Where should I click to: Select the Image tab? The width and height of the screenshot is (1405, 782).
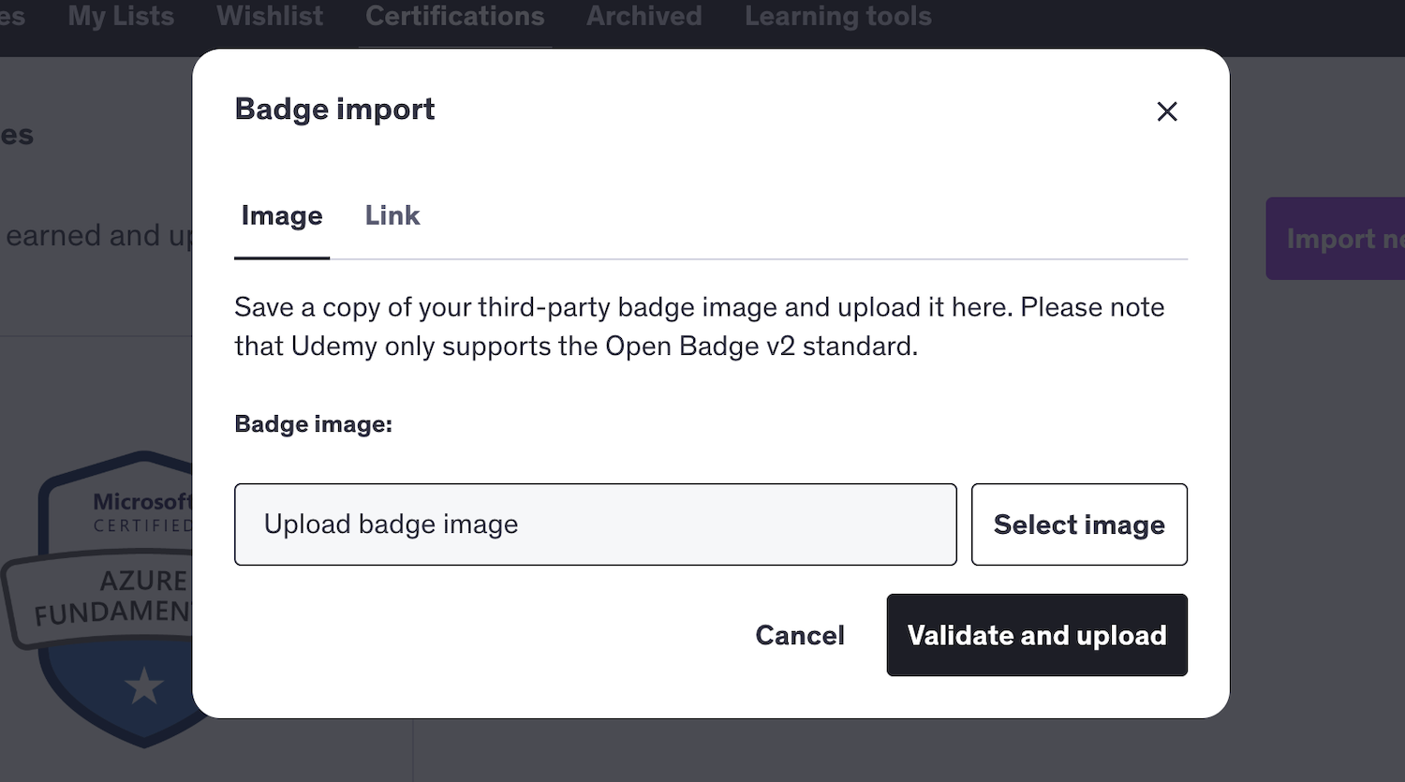point(281,215)
